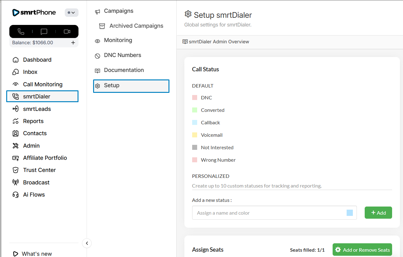Collapse the sidebar with the chevron arrow
This screenshot has height=257, width=403.
[87, 243]
